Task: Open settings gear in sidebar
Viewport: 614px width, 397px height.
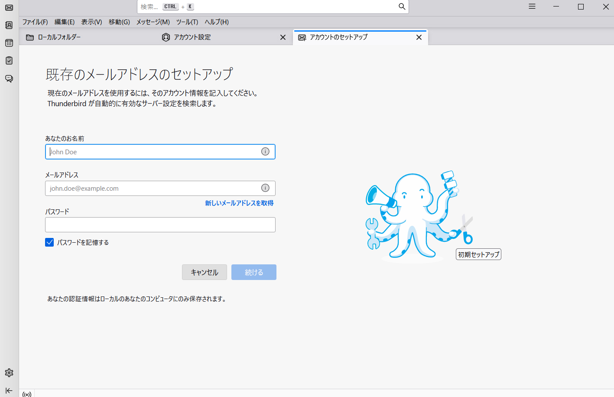Action: pyautogui.click(x=9, y=373)
